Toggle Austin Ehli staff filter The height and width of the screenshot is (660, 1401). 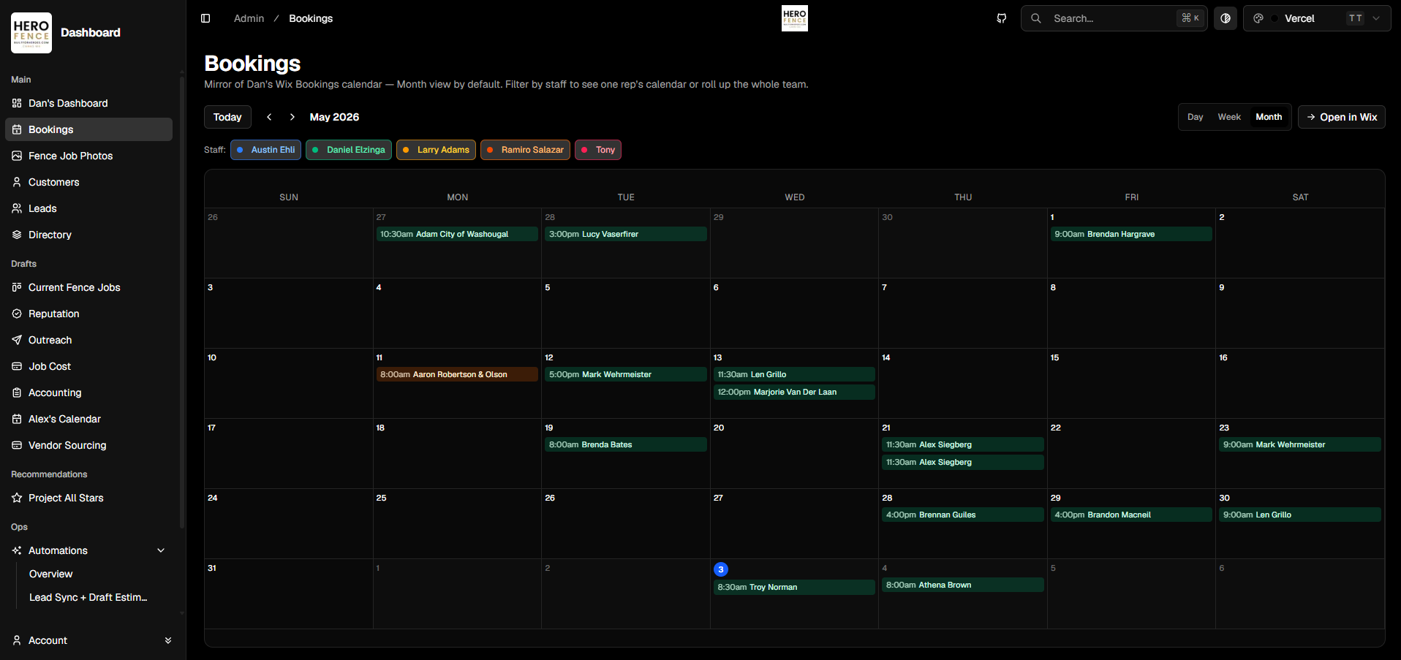(265, 150)
